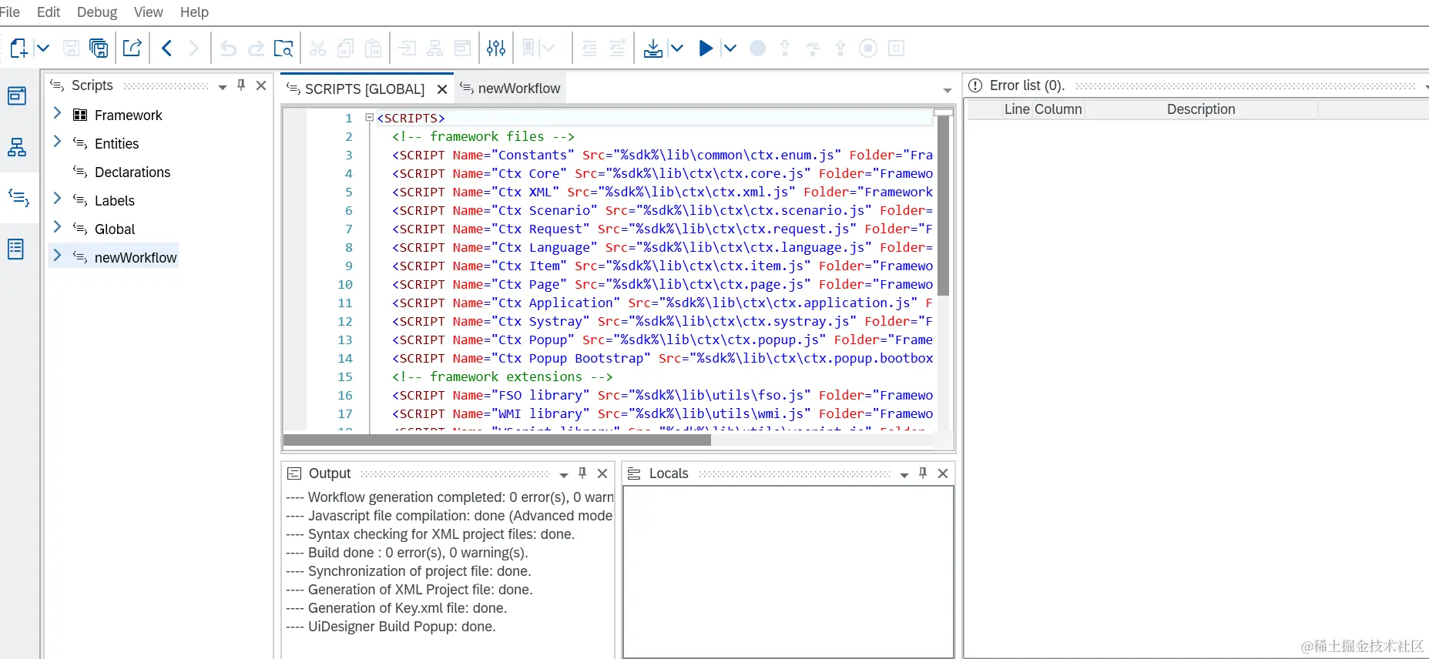
Task: Open the New file dropdown arrow
Action: [x=43, y=48]
